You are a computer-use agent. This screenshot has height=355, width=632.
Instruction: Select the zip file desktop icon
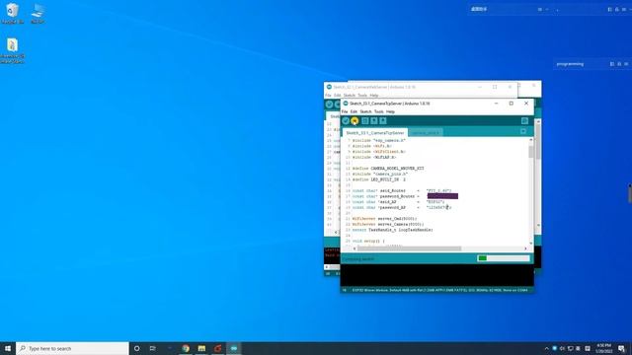13,50
